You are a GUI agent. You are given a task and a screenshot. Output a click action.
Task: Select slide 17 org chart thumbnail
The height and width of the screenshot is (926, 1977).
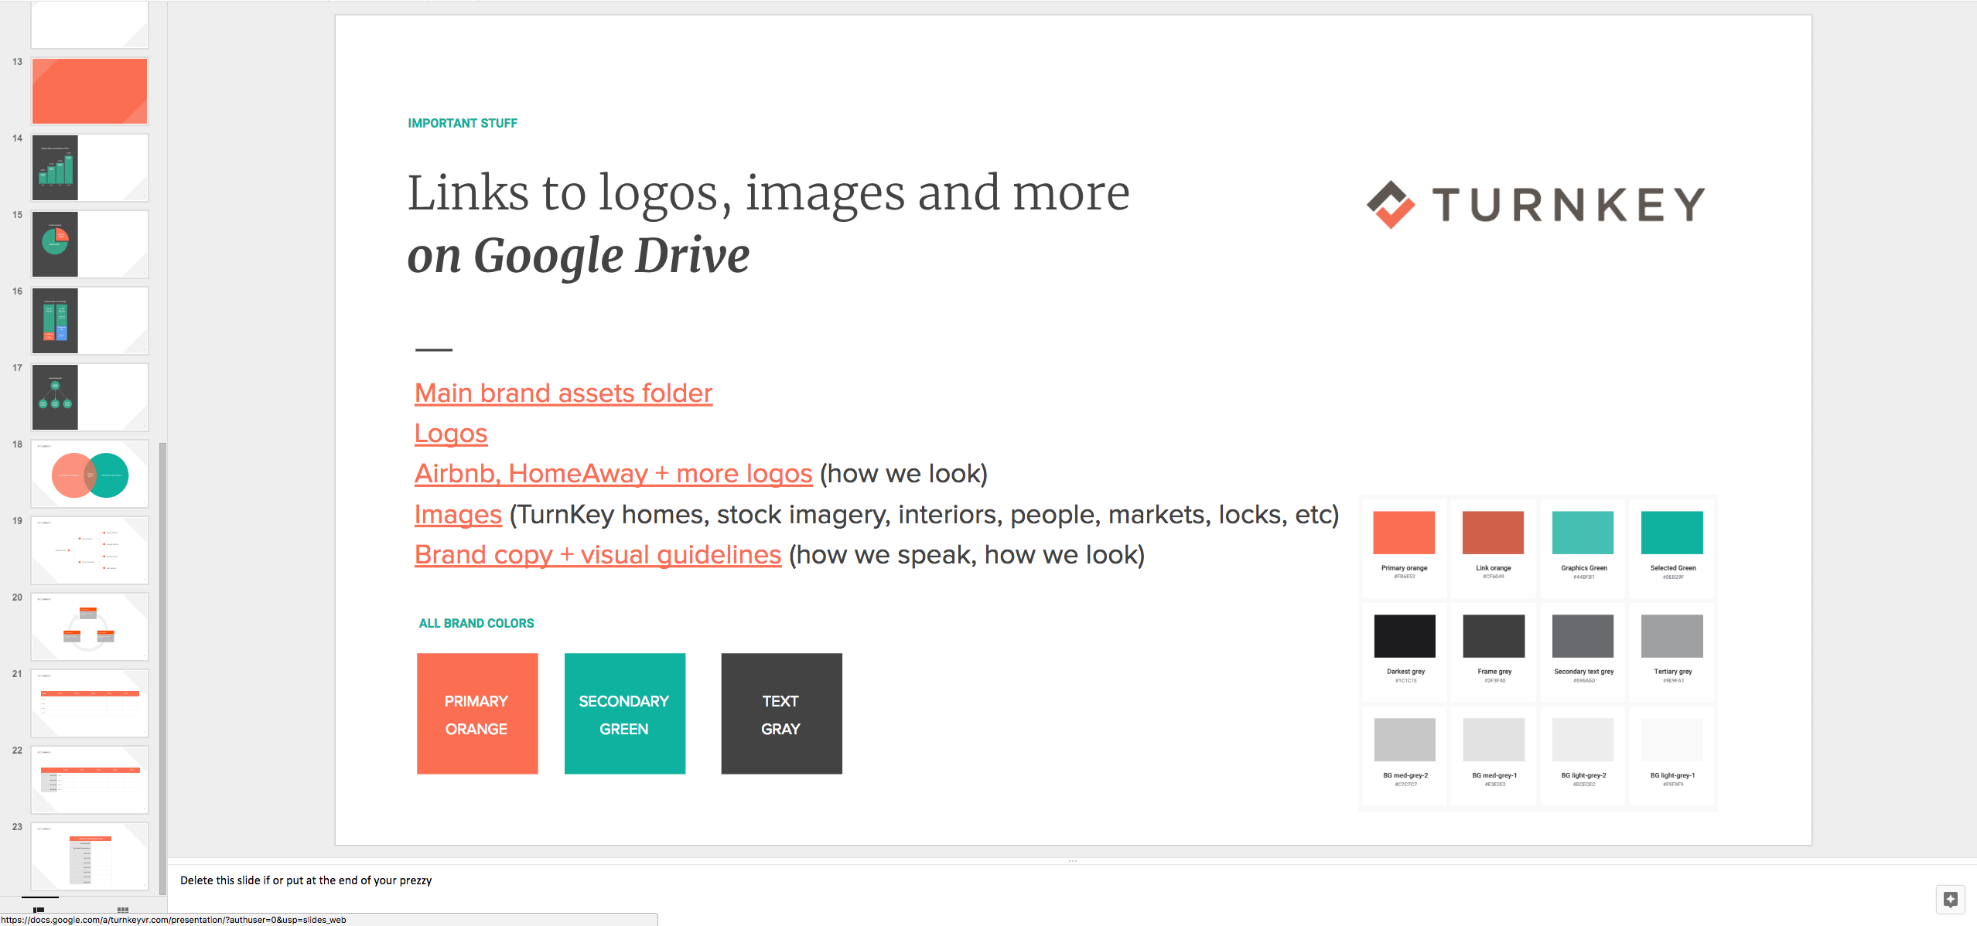point(90,397)
